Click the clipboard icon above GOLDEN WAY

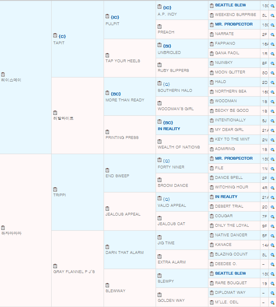point(160,295)
